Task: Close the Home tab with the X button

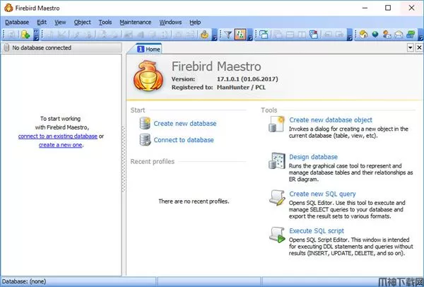Action: coord(419,48)
